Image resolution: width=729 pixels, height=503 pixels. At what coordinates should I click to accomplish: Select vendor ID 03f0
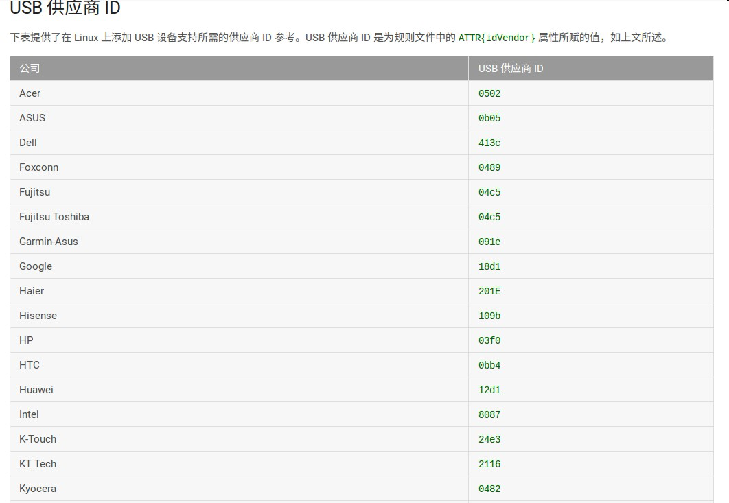click(x=489, y=340)
